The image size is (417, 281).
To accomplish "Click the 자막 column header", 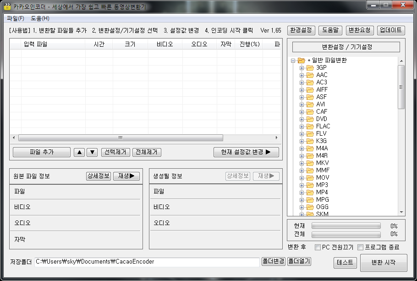I will coord(226,44).
